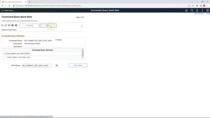Click the Connect Query Demo description
The height and width of the screenshot is (118, 210).
click(x=32, y=44)
